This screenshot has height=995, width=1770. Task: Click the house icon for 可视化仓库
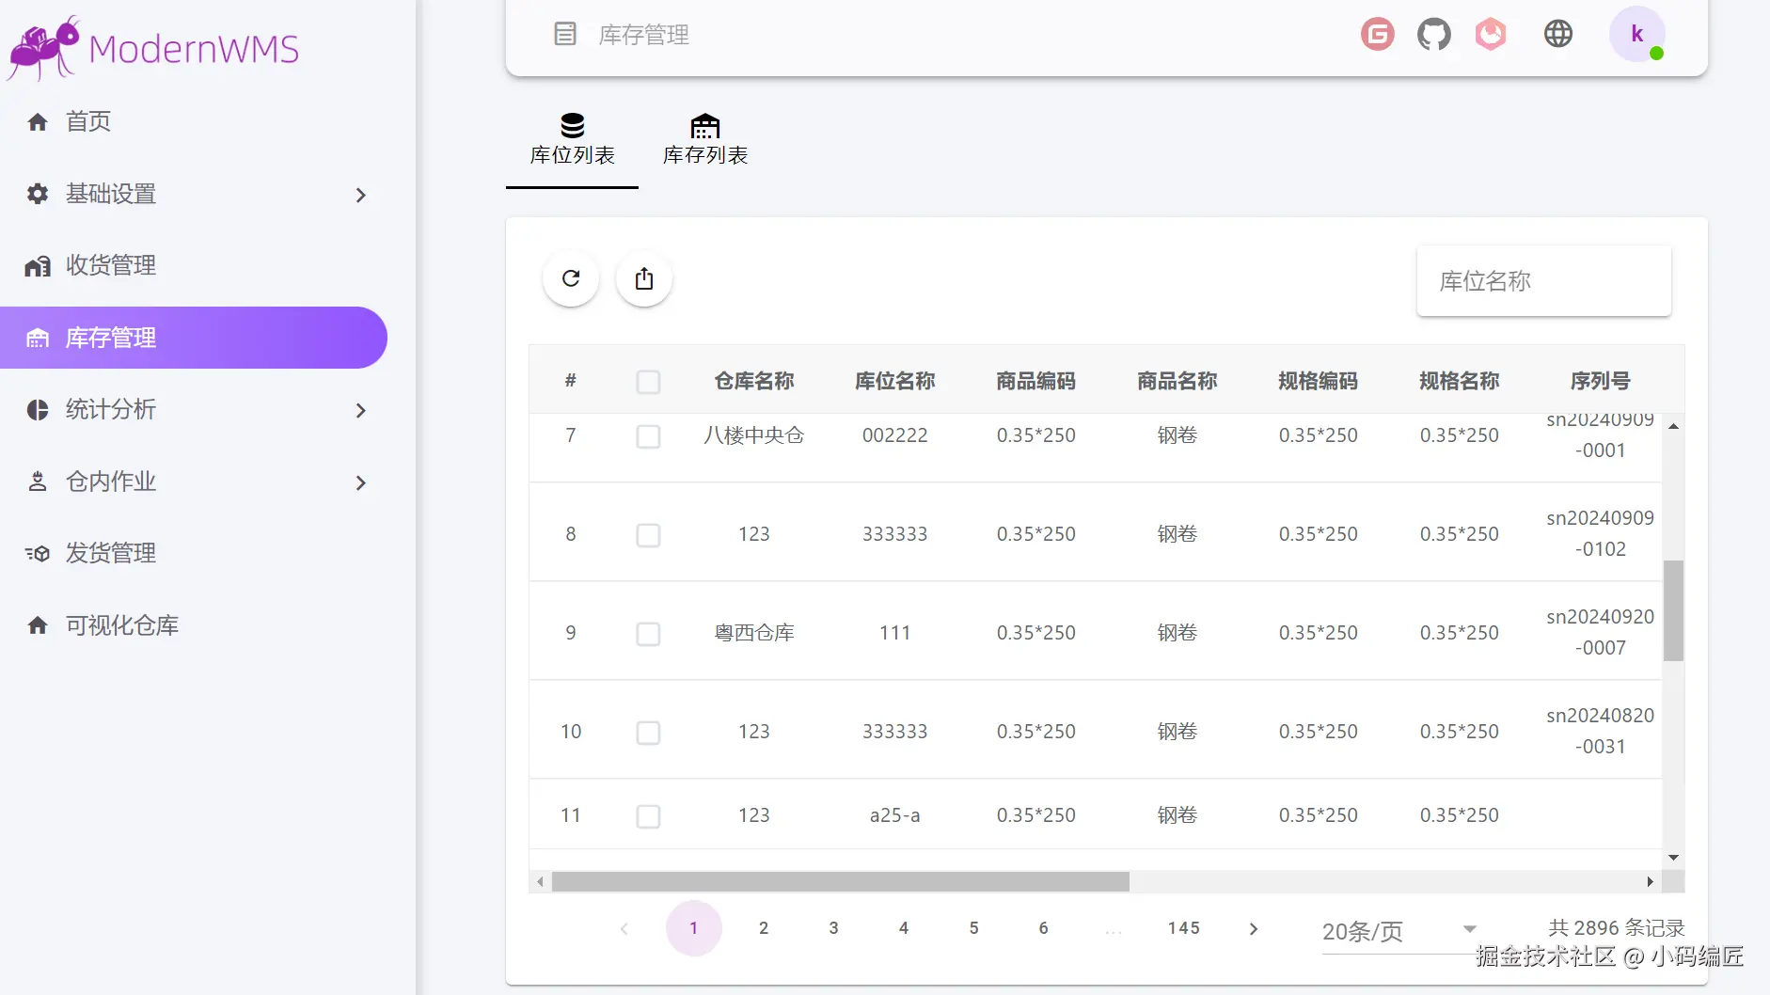click(38, 625)
